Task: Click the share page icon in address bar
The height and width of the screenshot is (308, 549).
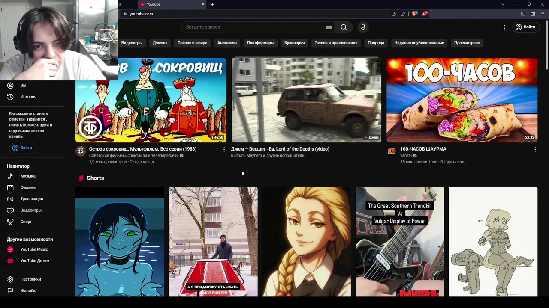Action: pyautogui.click(x=403, y=14)
